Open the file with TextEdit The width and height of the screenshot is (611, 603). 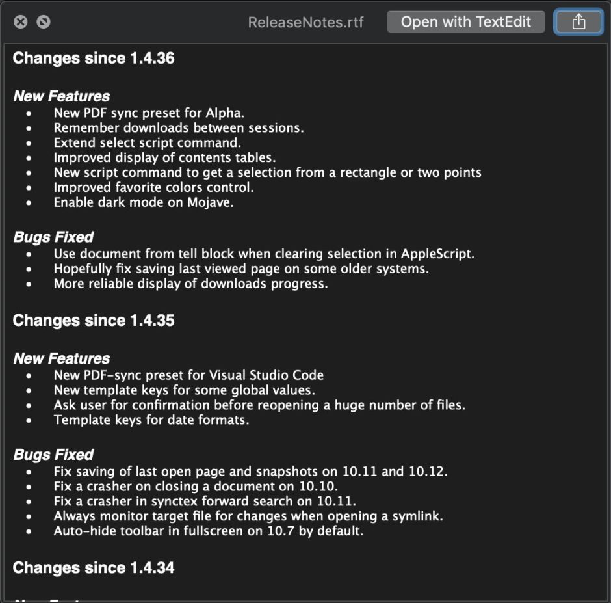[465, 22]
